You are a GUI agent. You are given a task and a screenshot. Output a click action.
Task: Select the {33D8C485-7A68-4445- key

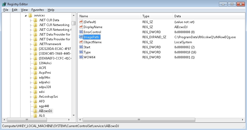click(55, 54)
